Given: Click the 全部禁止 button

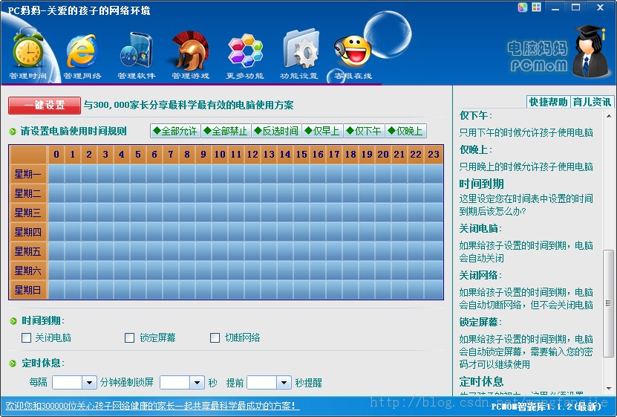Looking at the screenshot, I should click(x=226, y=131).
